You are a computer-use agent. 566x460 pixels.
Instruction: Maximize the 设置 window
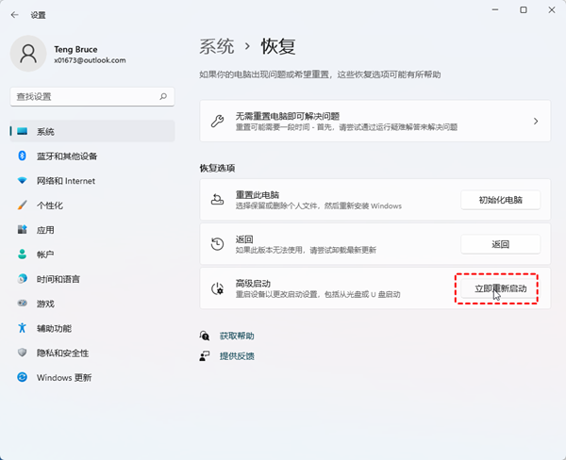click(x=524, y=9)
